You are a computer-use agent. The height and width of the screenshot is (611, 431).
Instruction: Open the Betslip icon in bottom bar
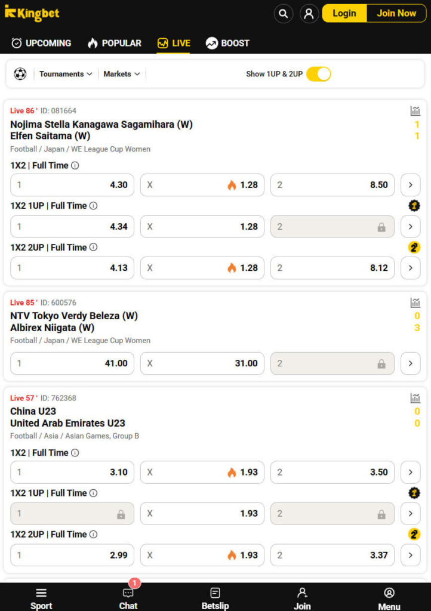215,593
